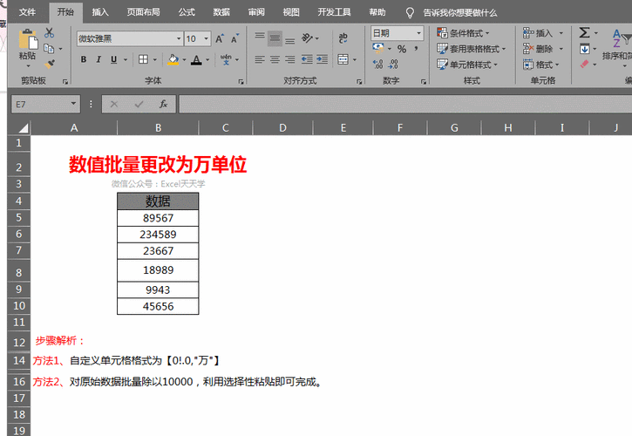Click the AutoSum sigma icon
This screenshot has height=436, width=632.
(584, 32)
